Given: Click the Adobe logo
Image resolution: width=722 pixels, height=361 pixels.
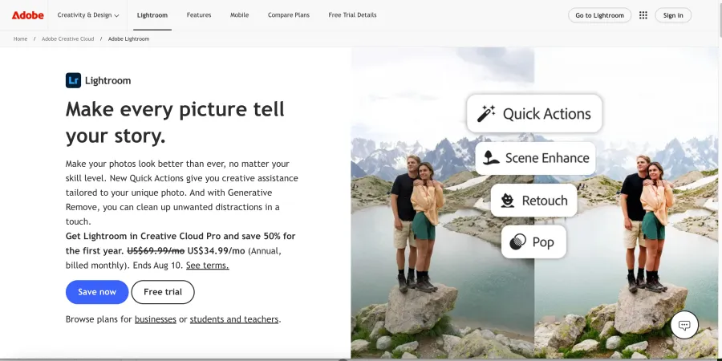Looking at the screenshot, I should click(27, 15).
